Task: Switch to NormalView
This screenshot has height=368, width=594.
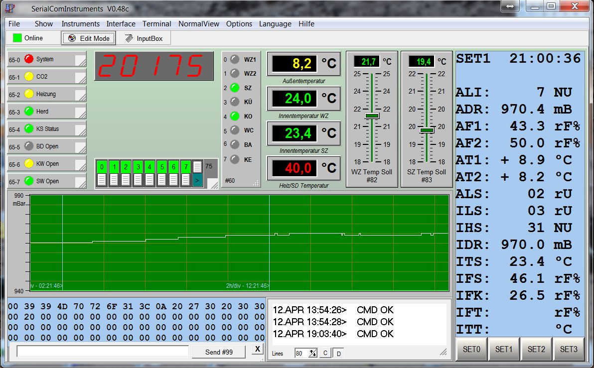Action: click(198, 24)
